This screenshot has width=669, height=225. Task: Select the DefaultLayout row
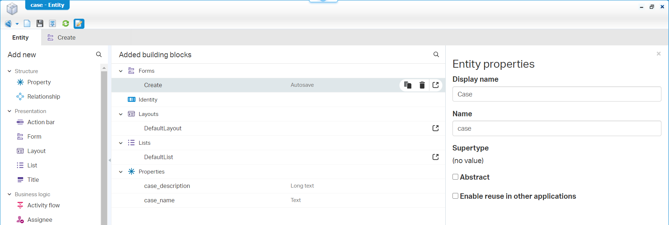278,128
